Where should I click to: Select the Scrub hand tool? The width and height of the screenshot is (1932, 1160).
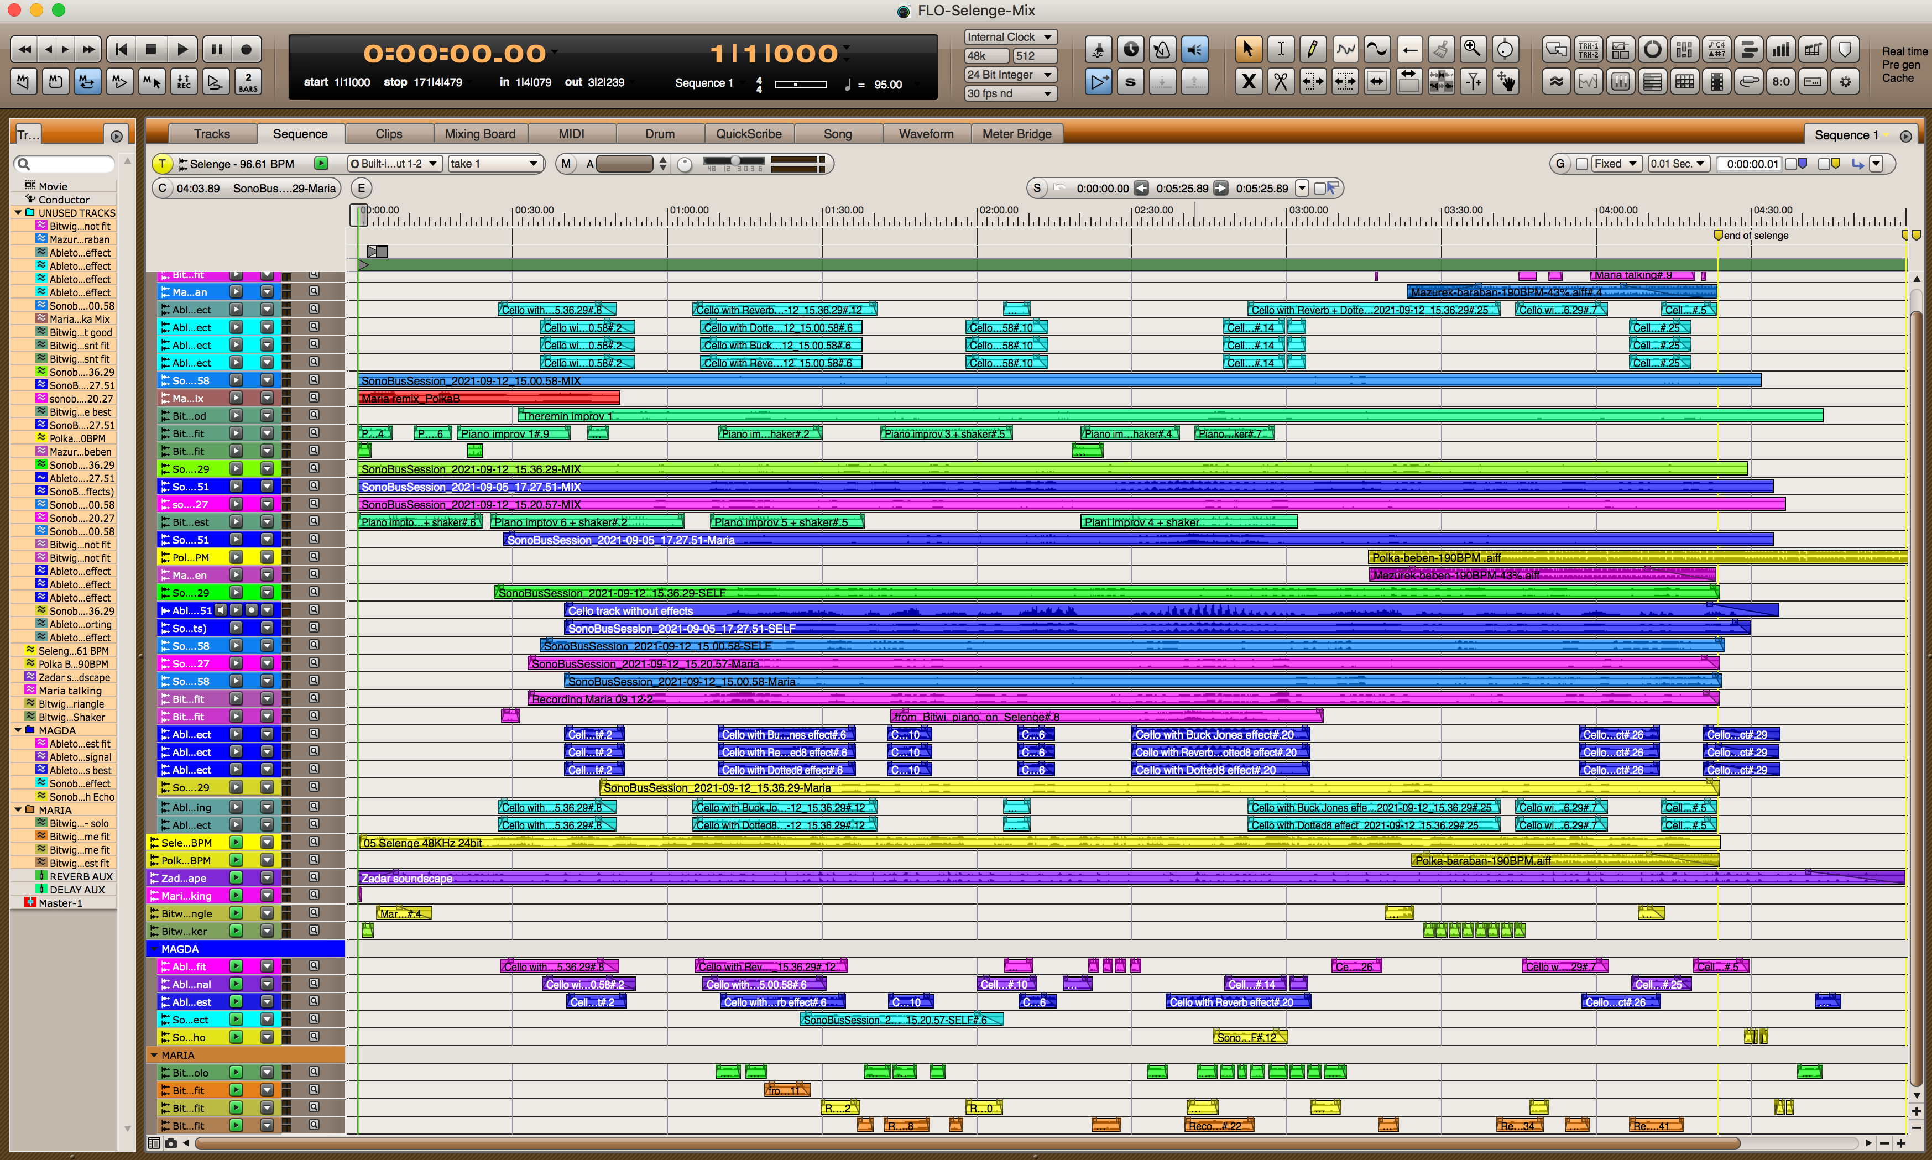point(1505,81)
